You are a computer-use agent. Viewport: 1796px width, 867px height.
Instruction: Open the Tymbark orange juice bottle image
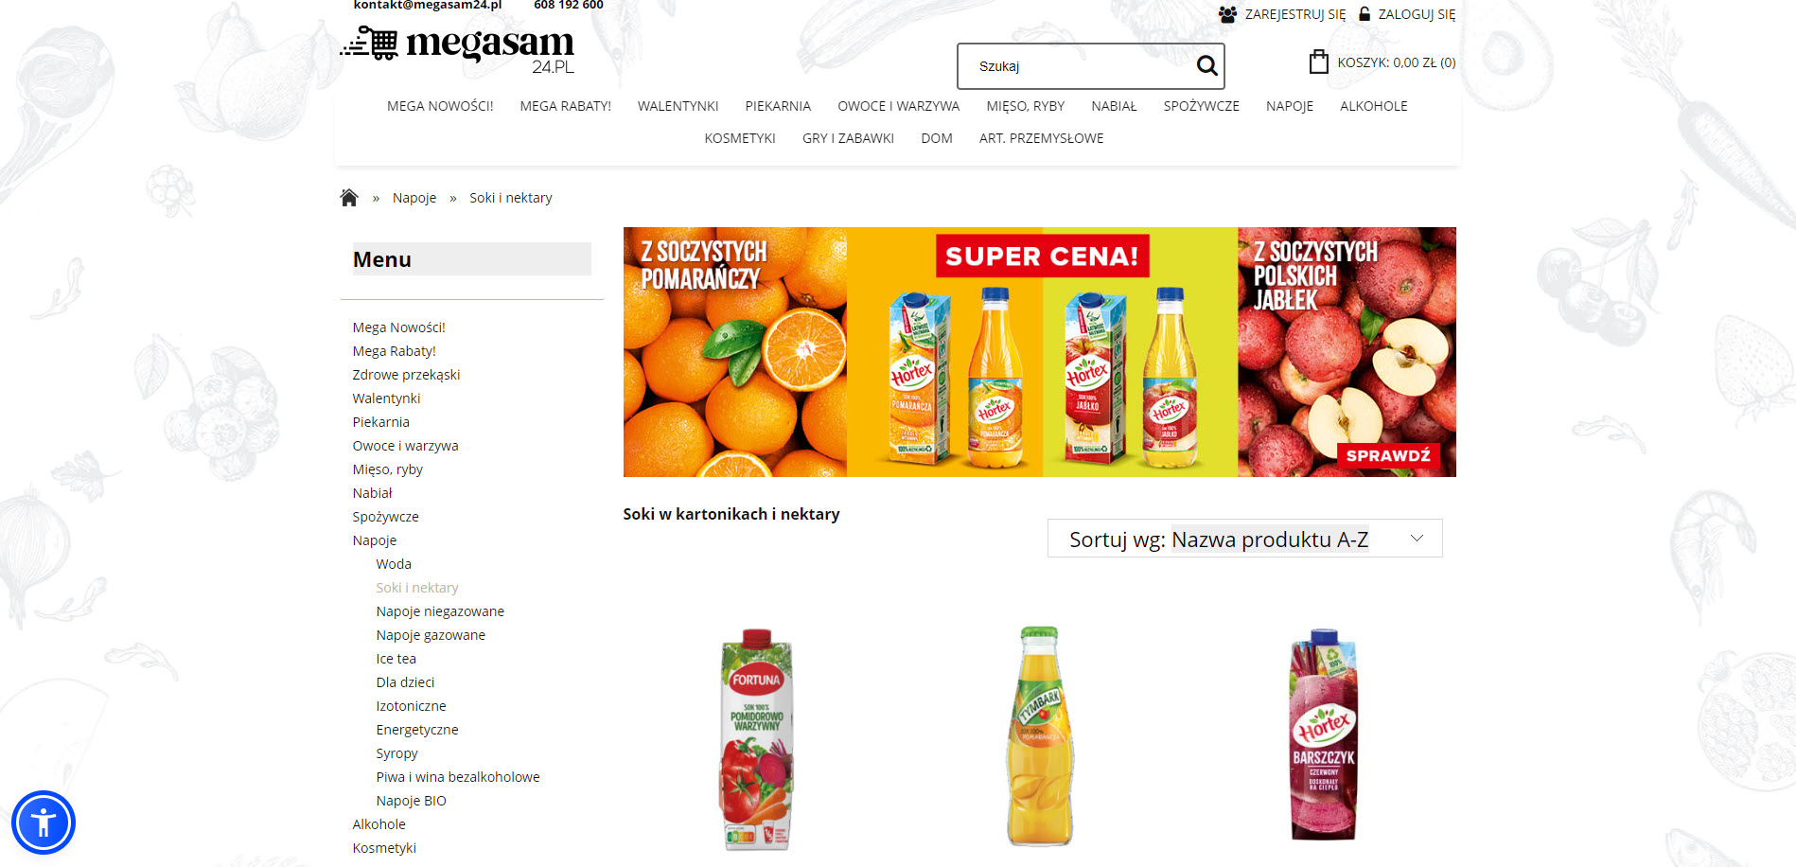[x=1039, y=735]
